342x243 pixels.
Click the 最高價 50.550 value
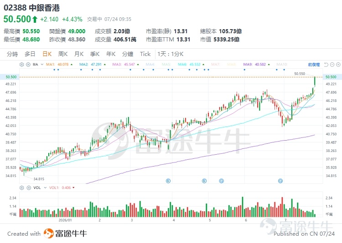click(x=31, y=31)
